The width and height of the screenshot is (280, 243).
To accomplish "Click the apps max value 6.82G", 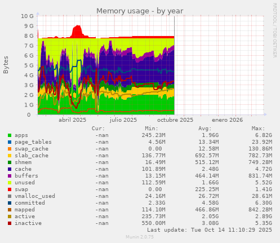I will pos(264,135).
